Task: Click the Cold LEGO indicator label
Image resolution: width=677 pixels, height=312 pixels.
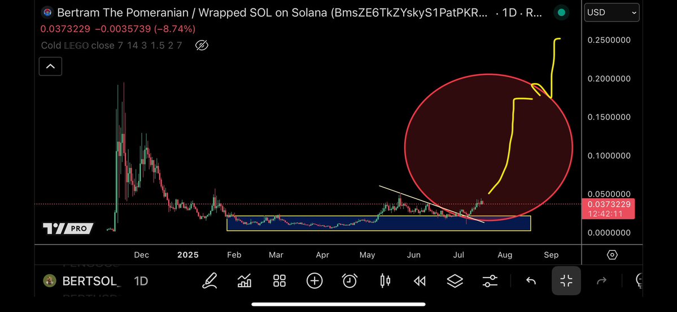Action: click(111, 45)
